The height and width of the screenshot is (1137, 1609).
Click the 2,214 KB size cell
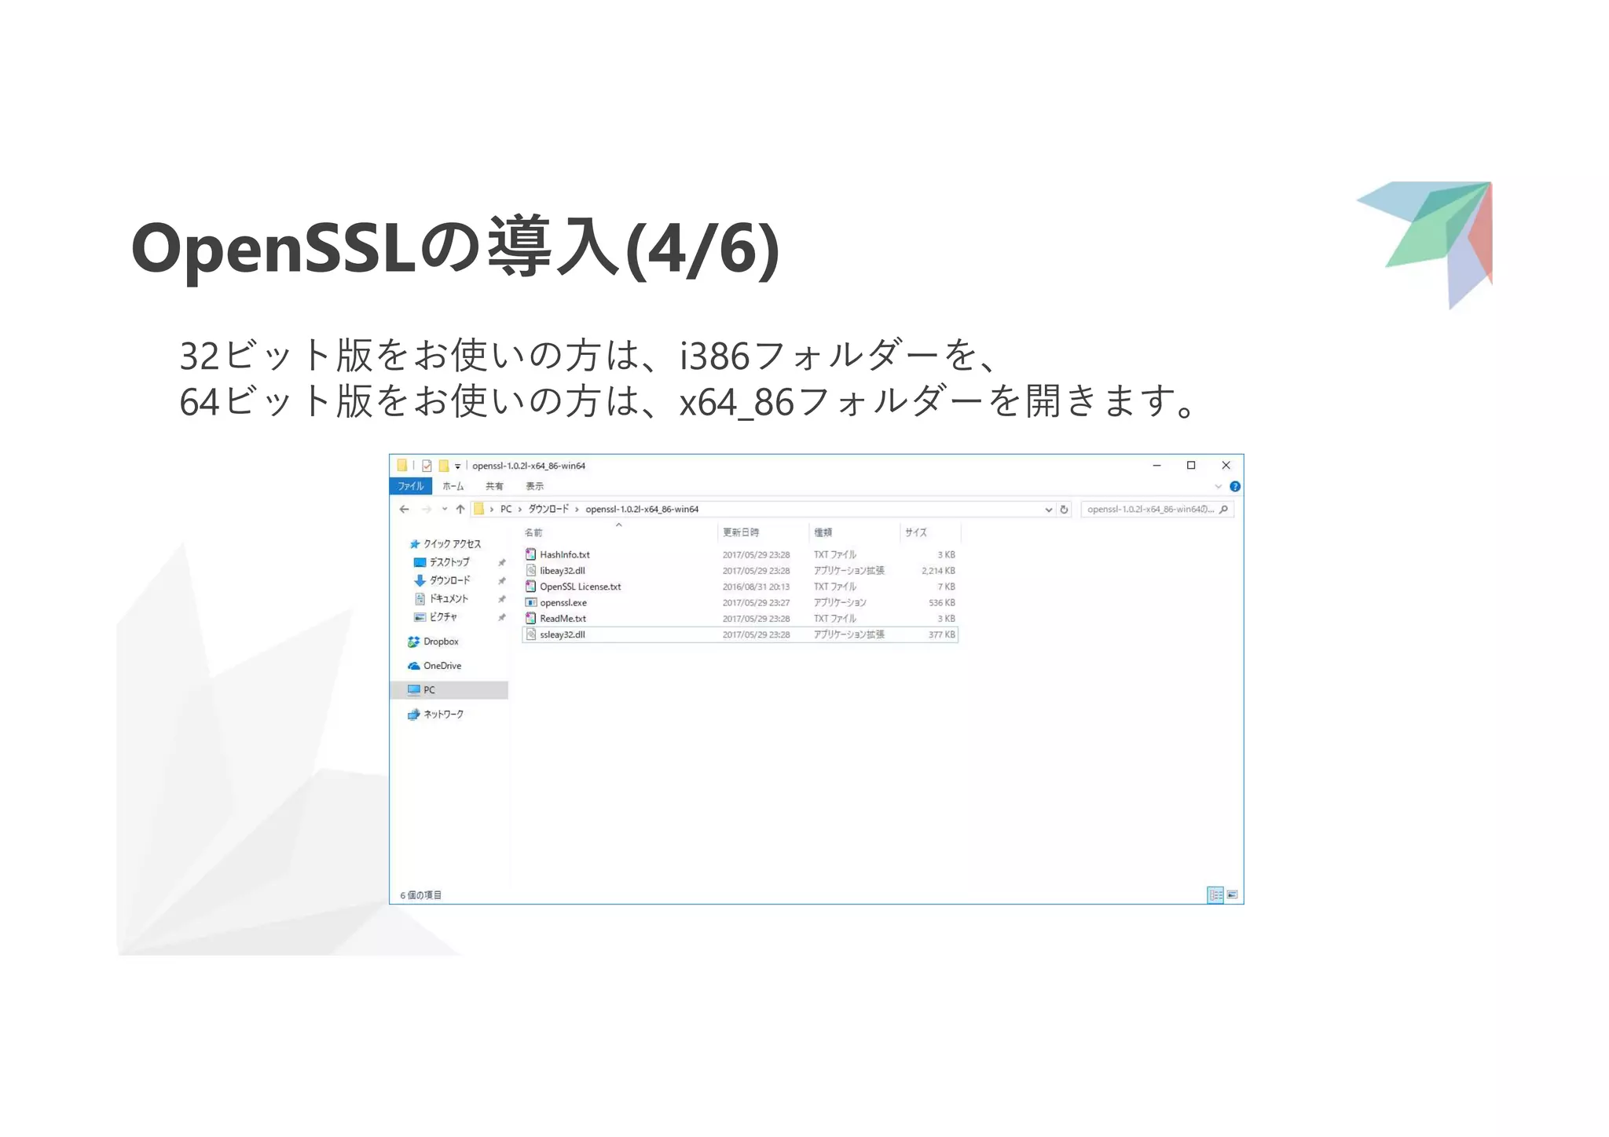pyautogui.click(x=938, y=571)
